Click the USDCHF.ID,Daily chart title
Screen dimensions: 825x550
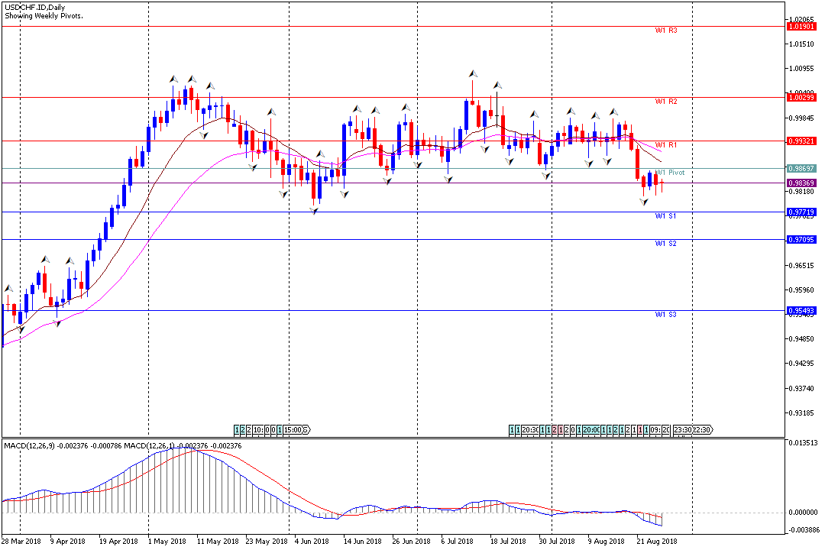(x=33, y=5)
